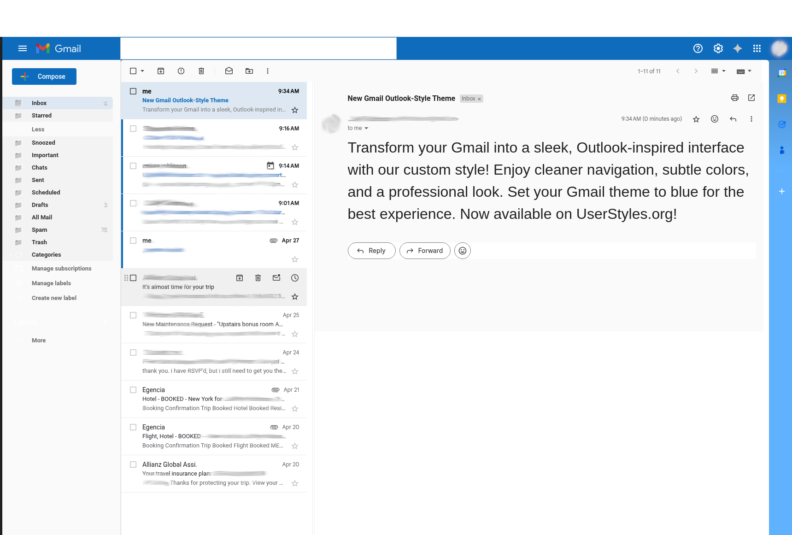This screenshot has width=792, height=535.
Task: Check the checkbox on the first email
Action: [x=133, y=91]
